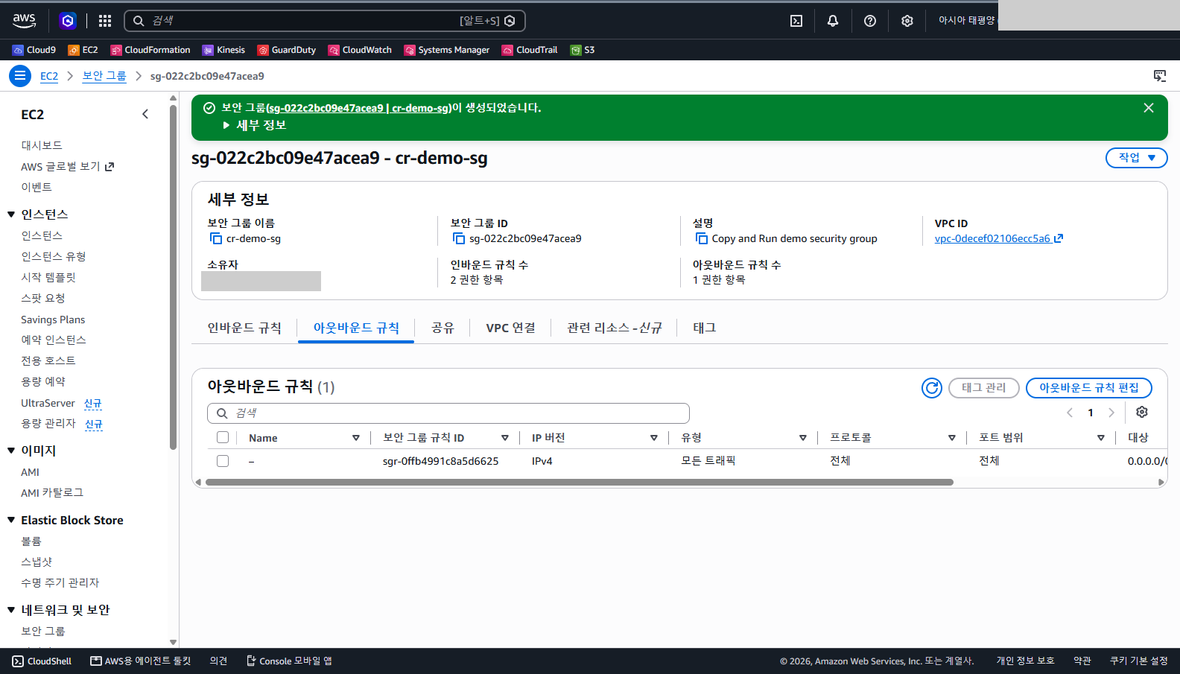Image resolution: width=1180 pixels, height=674 pixels.
Task: Switch to the 태그 tab
Action: click(704, 328)
